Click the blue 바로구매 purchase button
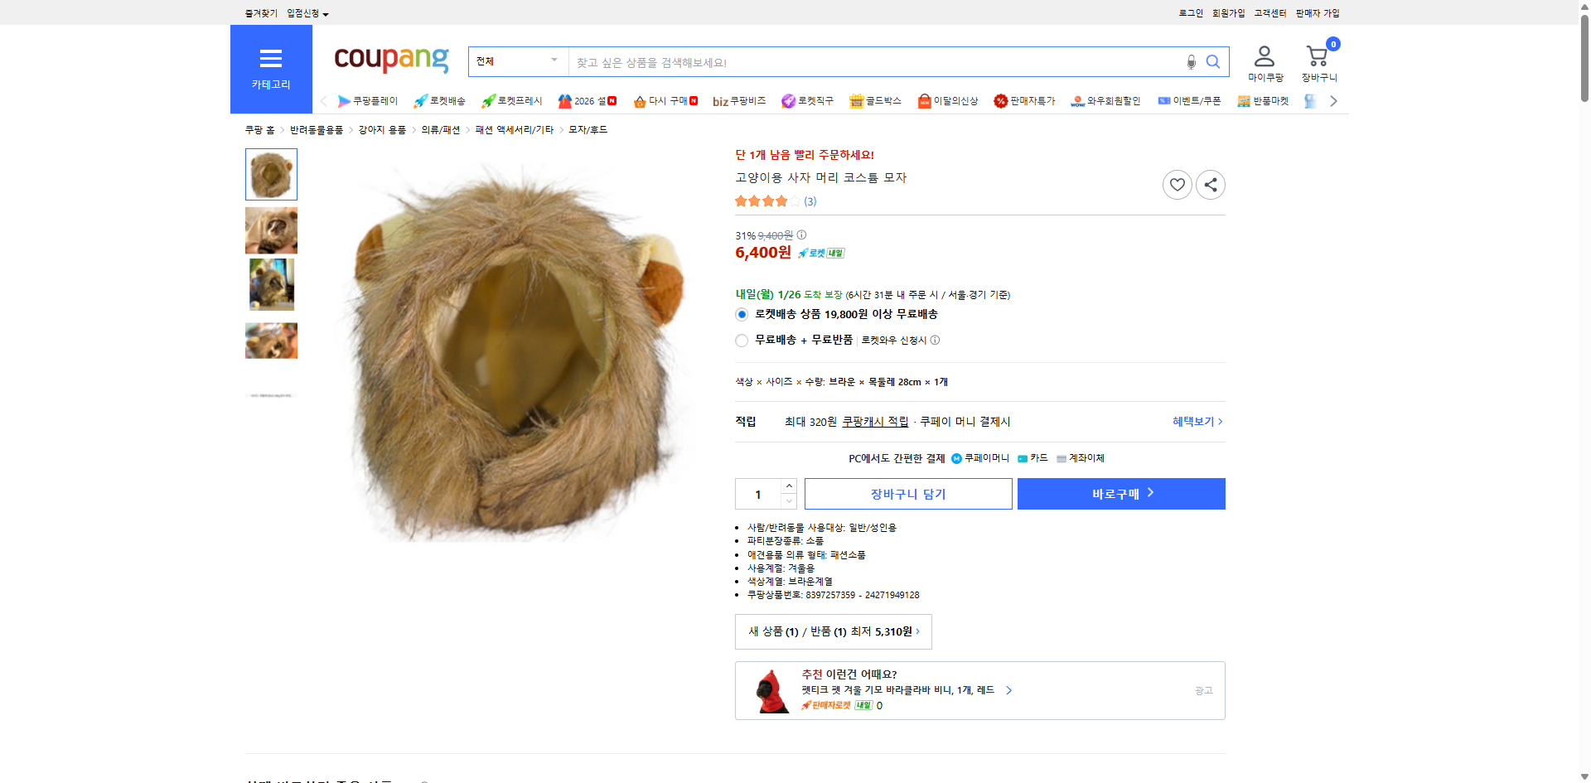The image size is (1591, 783). pos(1120,493)
